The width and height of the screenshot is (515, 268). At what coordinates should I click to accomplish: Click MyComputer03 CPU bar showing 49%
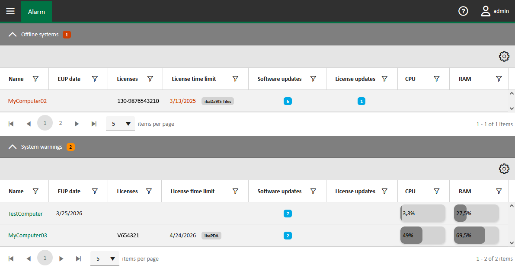[x=423, y=235]
